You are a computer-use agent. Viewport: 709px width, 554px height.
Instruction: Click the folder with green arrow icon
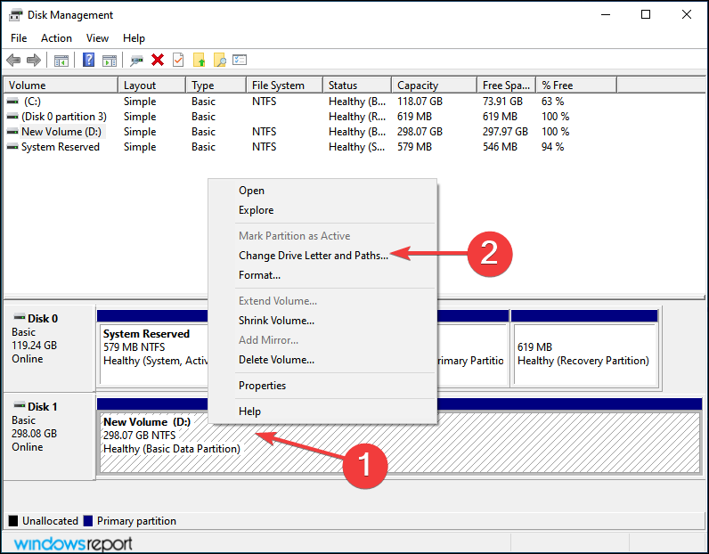click(x=200, y=60)
